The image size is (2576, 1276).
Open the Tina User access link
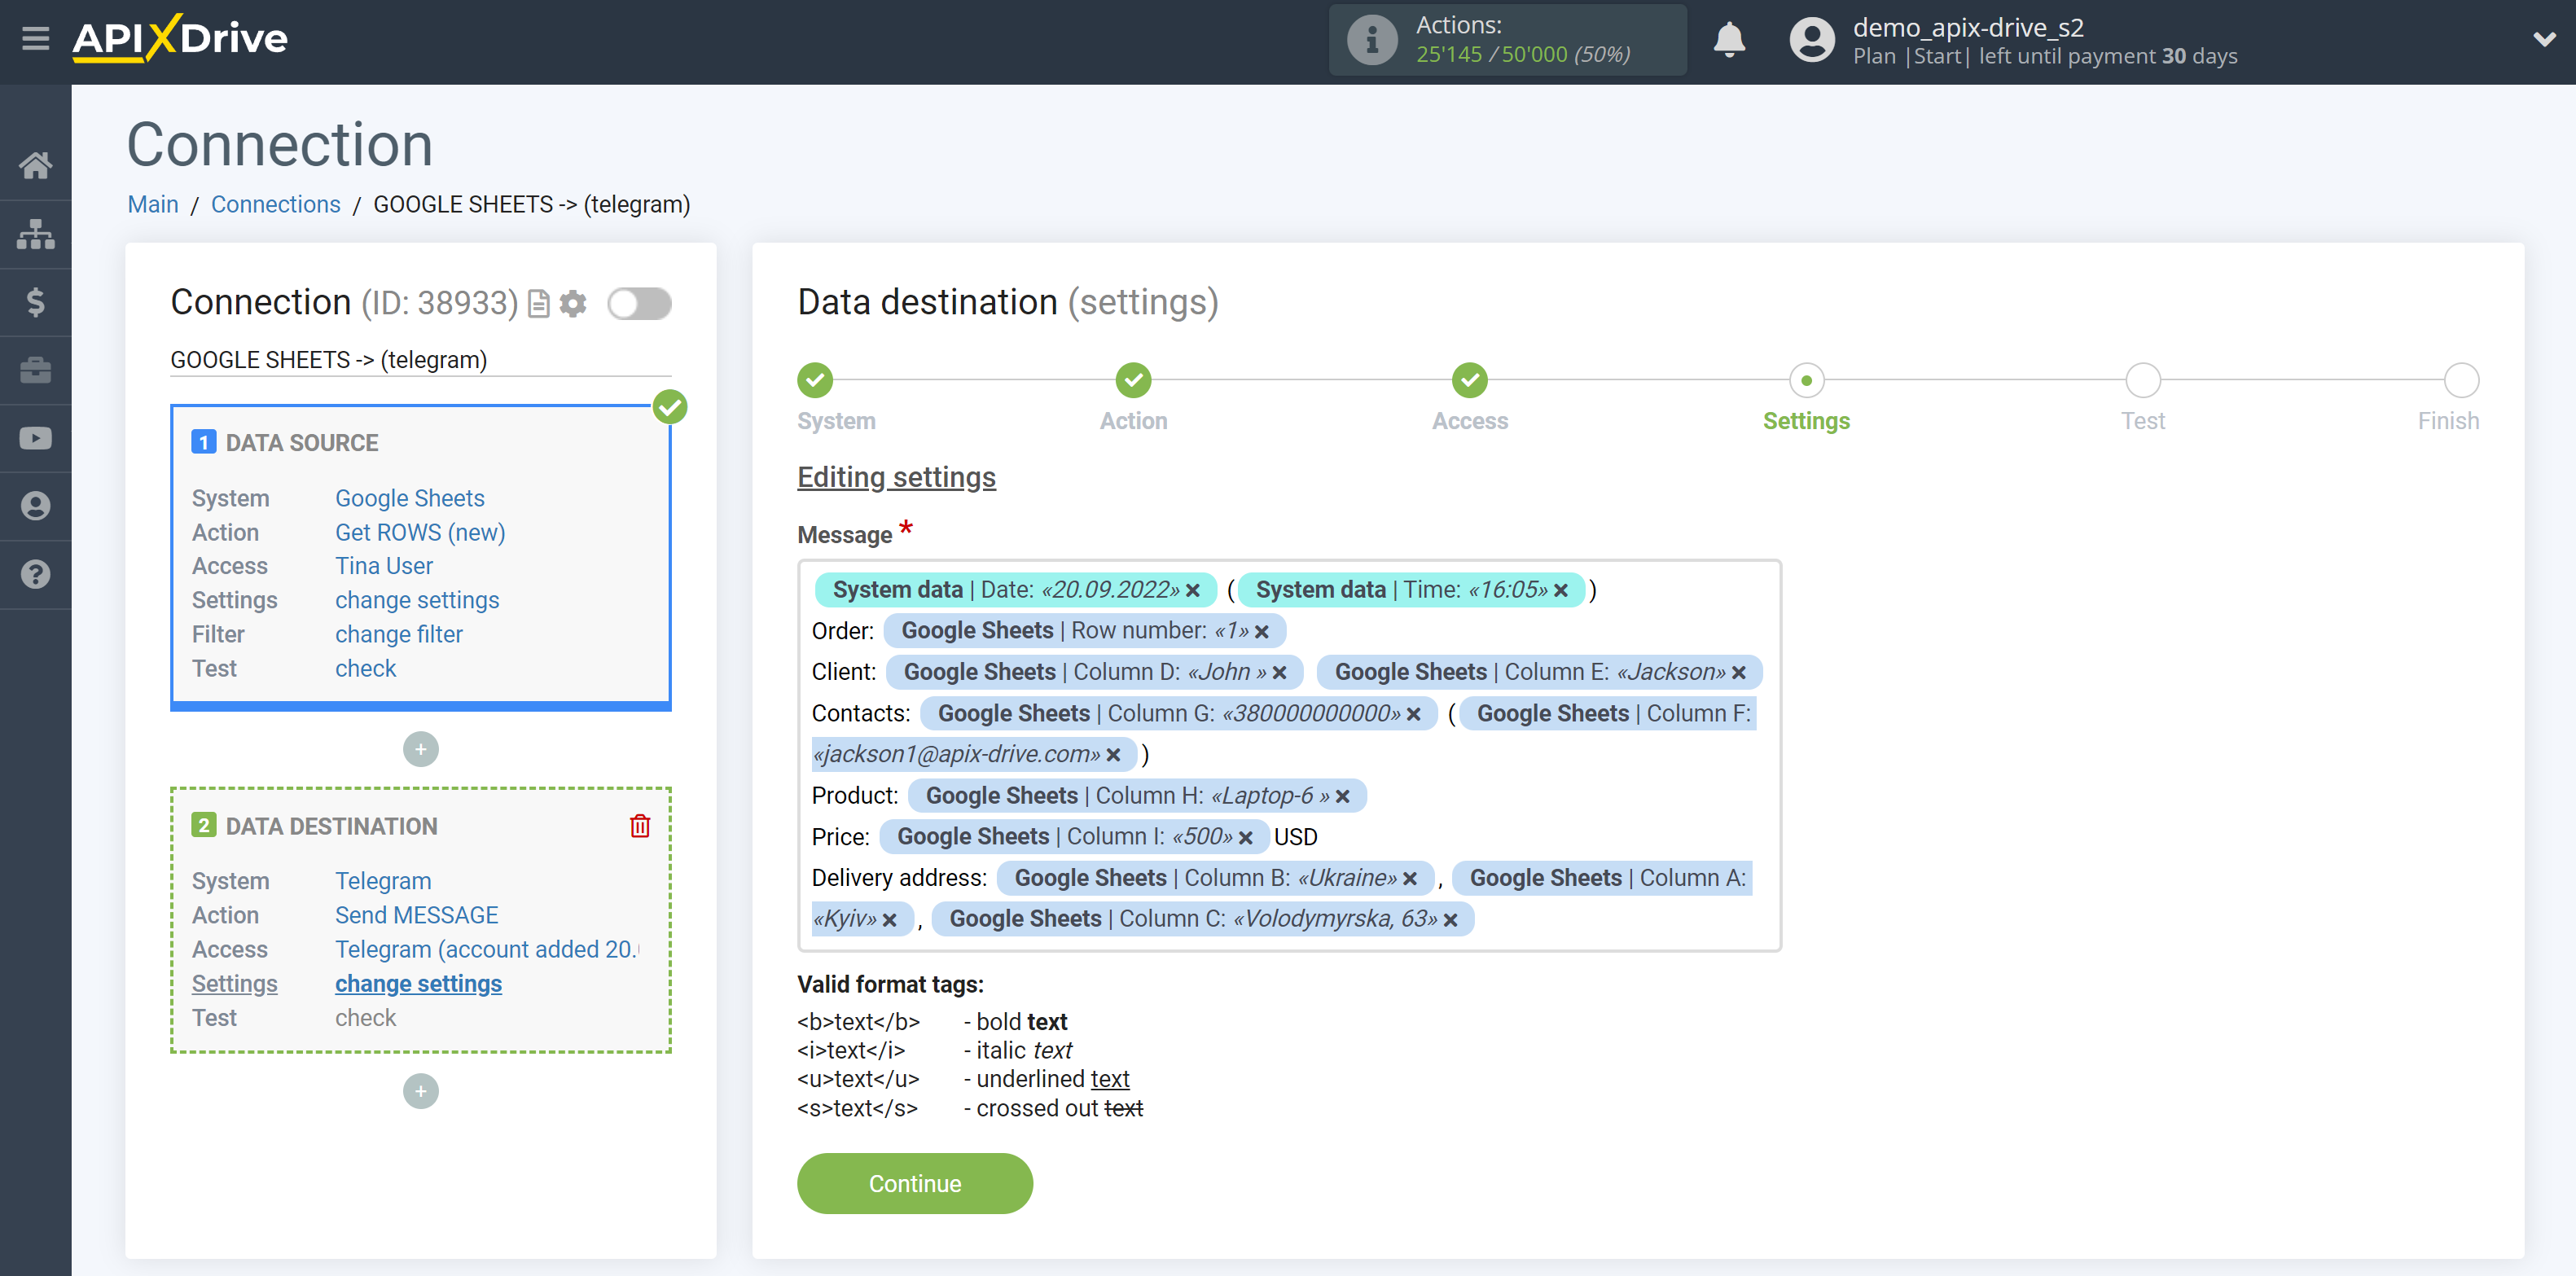[x=384, y=566]
